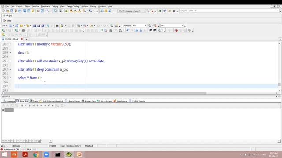This screenshot has width=282, height=158.
Task: Switch to the Trace tab
Action: pyautogui.click(x=34, y=101)
